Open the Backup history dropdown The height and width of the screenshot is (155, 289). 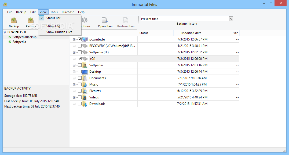tap(231, 19)
